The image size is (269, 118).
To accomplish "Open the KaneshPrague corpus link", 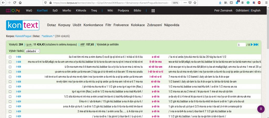I will click(x=23, y=36).
